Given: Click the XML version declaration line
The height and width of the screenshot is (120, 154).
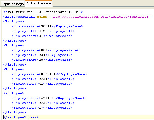Looking at the screenshot, I should pos(43,12).
